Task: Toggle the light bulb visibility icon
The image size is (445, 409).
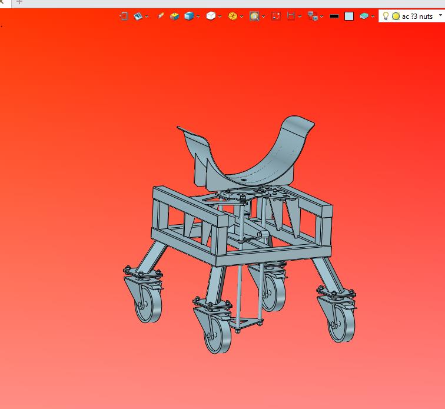Action: click(x=386, y=16)
